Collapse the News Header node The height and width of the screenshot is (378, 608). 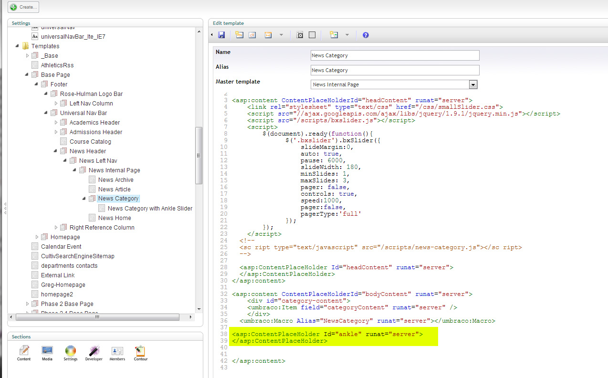[x=56, y=151]
